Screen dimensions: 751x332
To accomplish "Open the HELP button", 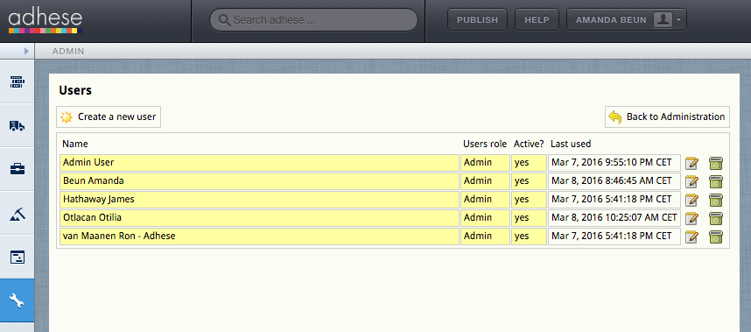I will tap(537, 19).
